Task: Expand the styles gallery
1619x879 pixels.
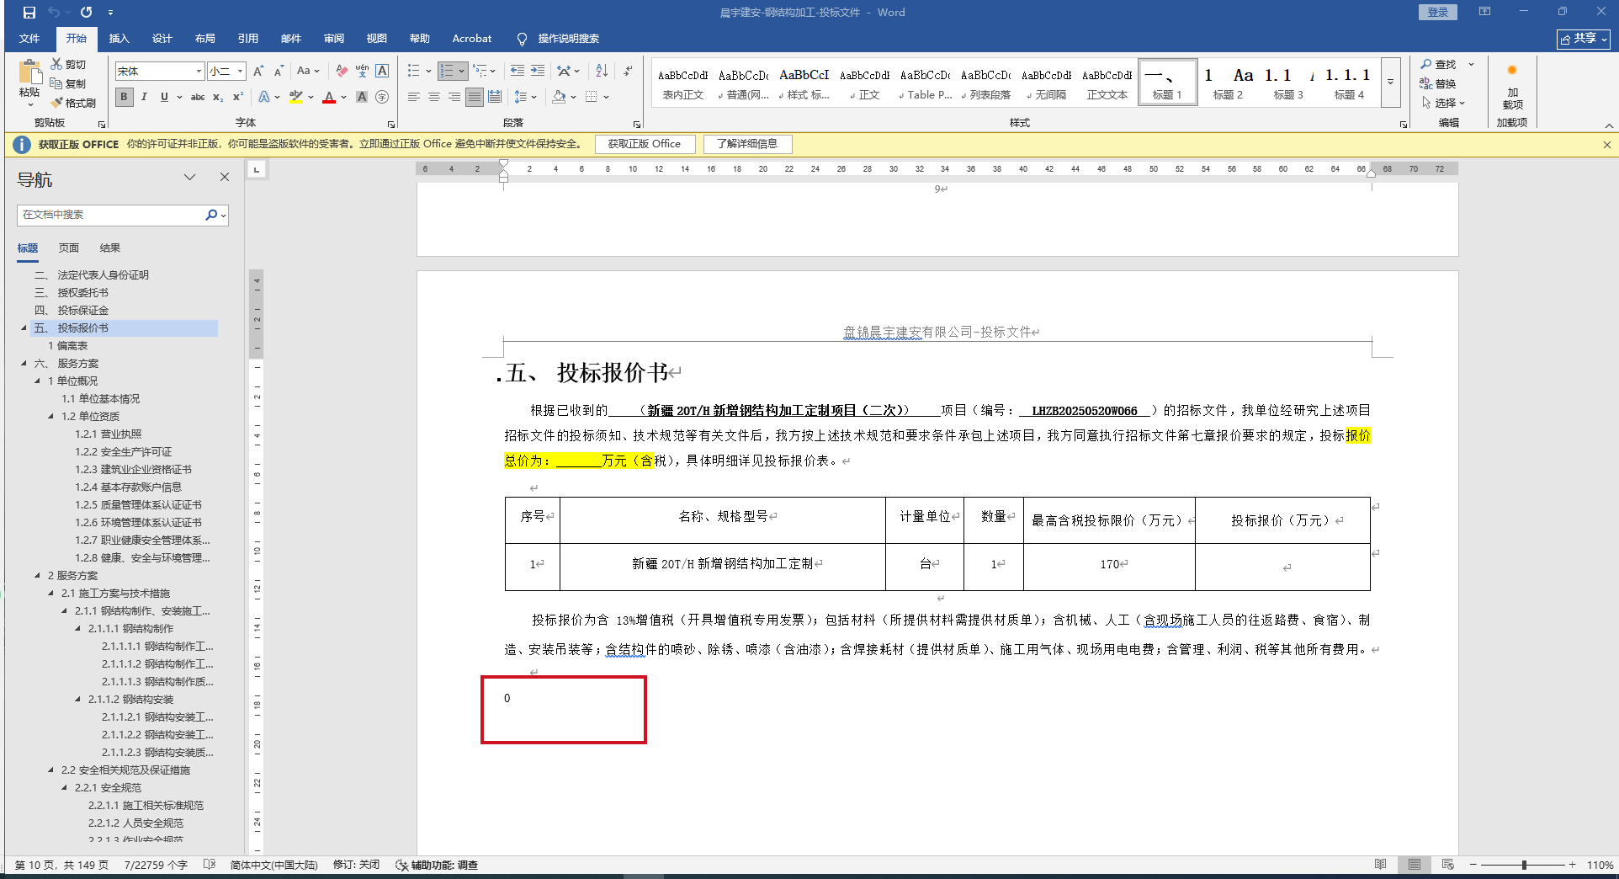Action: pos(1391,82)
